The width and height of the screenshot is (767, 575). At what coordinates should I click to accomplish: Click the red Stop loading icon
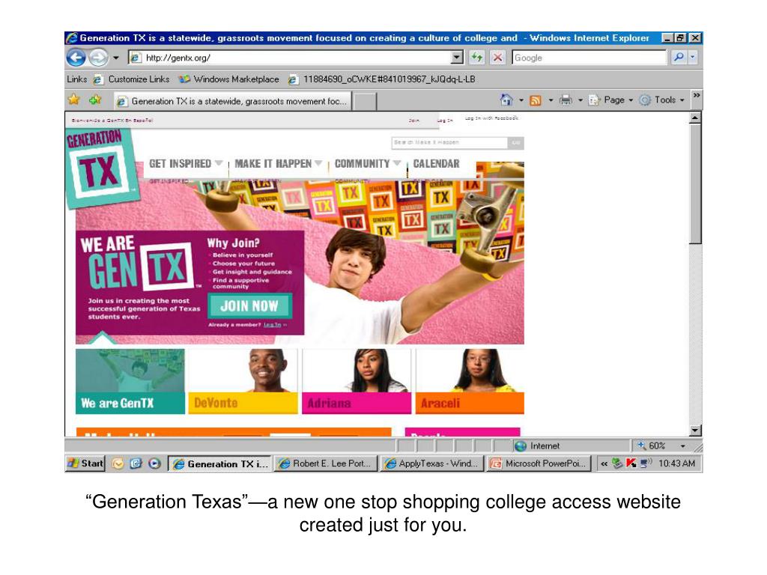[497, 58]
